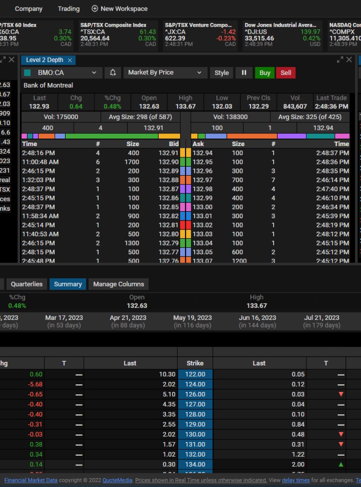Click the green Buy button
Image resolution: width=361 pixels, height=487 pixels.
coord(265,73)
